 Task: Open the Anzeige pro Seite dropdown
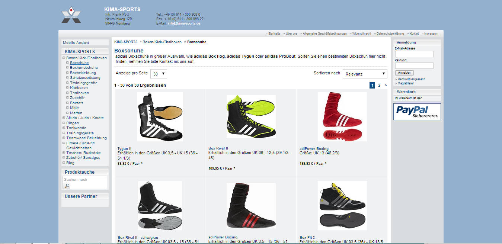click(x=159, y=74)
